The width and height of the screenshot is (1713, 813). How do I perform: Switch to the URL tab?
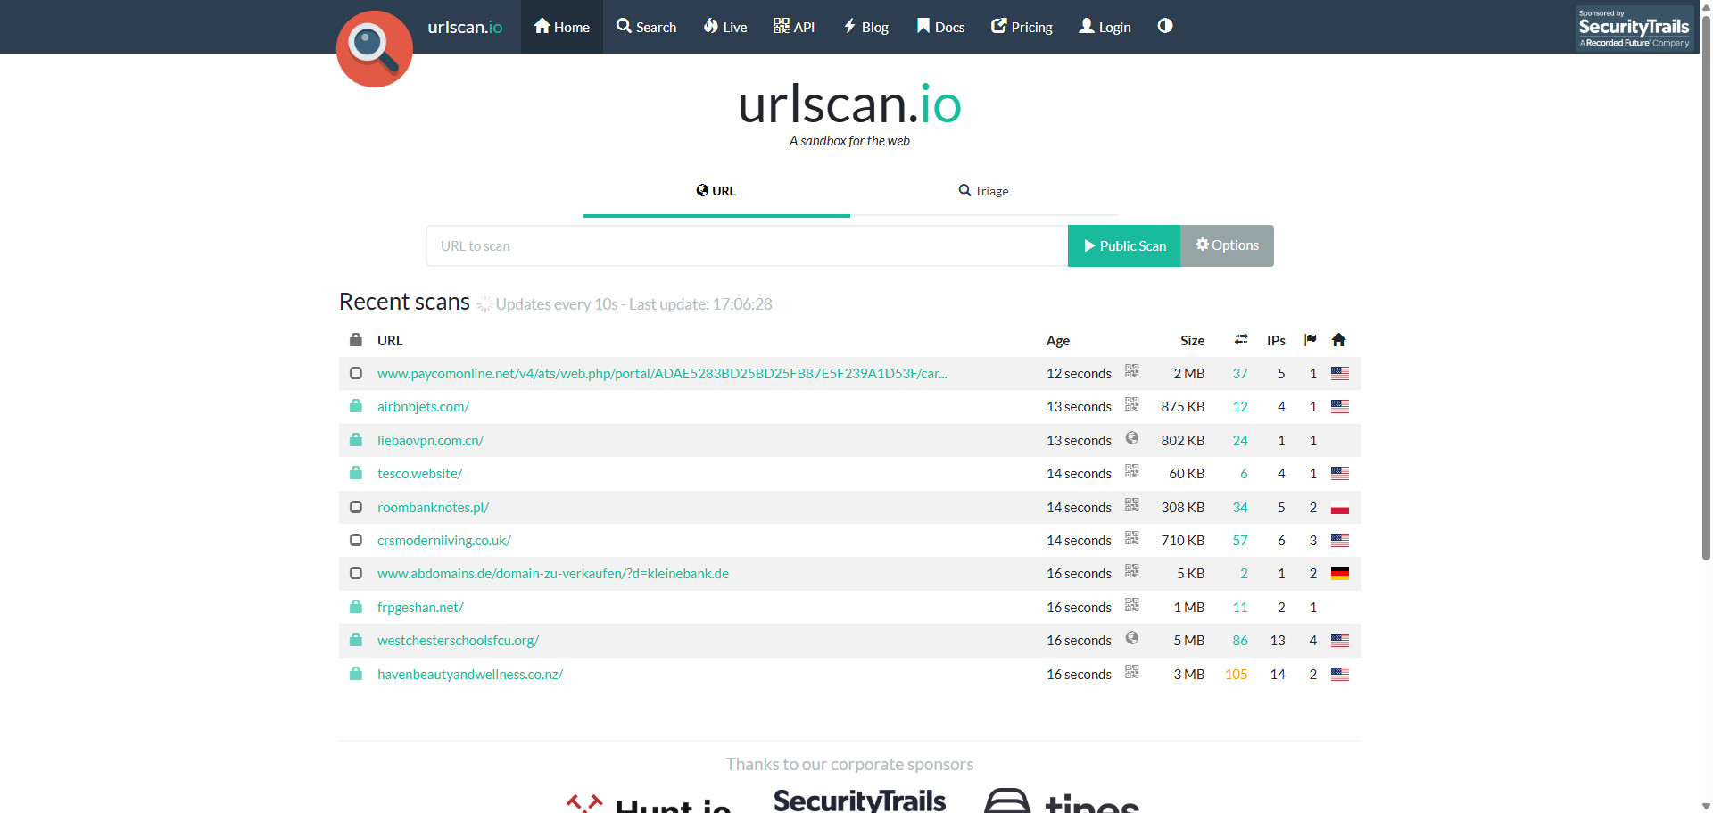[x=716, y=191]
